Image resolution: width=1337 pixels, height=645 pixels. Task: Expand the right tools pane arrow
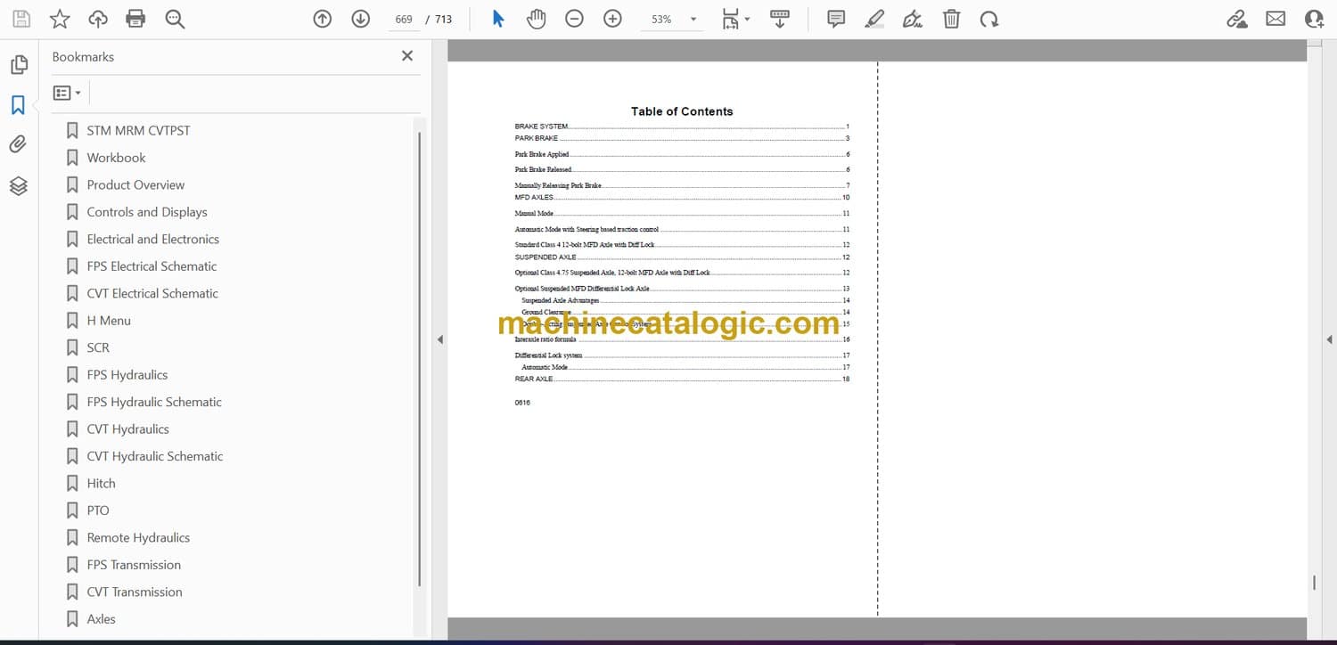(1329, 339)
